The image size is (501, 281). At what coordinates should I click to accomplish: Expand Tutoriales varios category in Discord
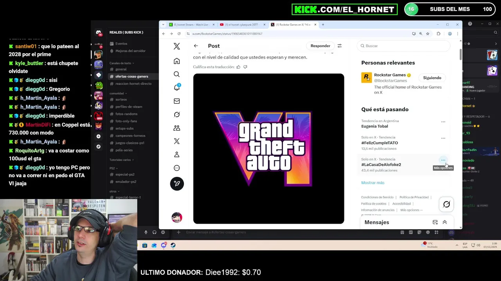click(121, 160)
